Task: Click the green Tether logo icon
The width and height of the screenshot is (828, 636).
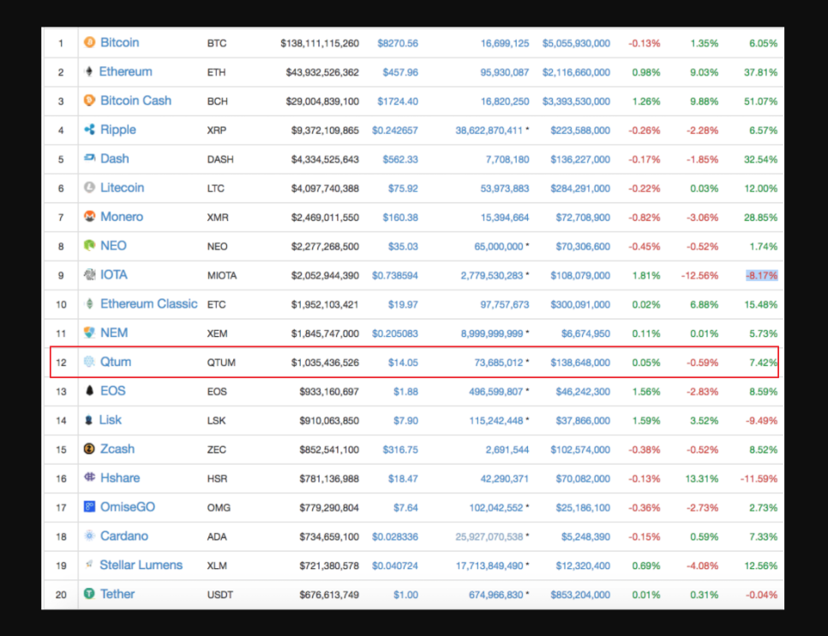Action: point(90,594)
